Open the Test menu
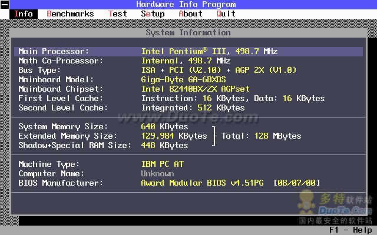 pos(118,14)
